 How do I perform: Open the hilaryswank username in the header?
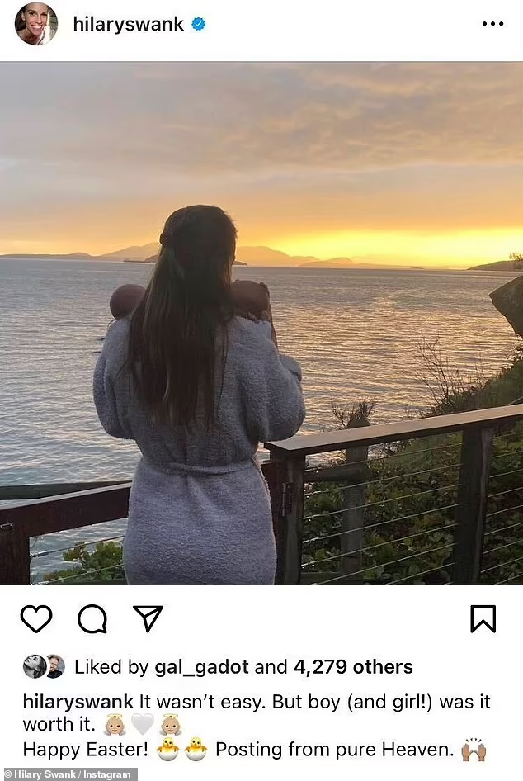pos(129,24)
